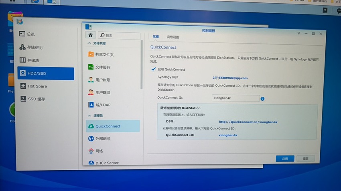Click the Control Panel home icon
This screenshot has width=341, height=191.
91,35
